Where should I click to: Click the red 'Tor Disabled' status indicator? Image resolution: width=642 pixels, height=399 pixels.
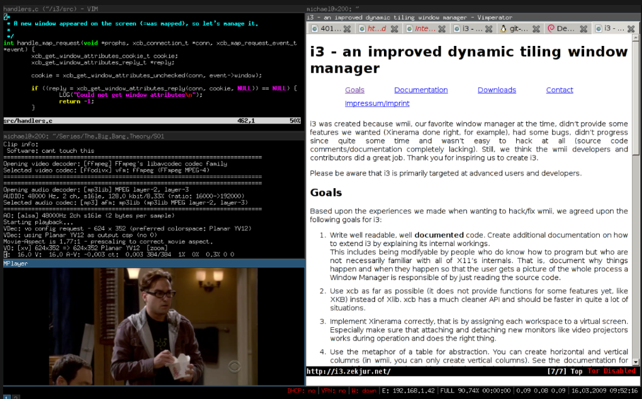611,371
